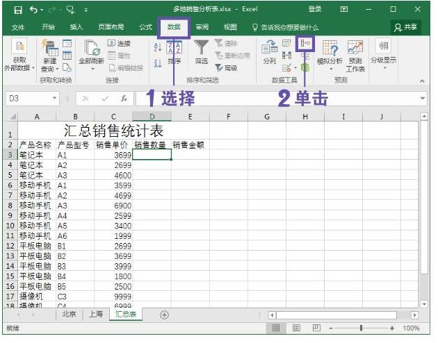This screenshot has height=343, width=438.
Task: Open the 审阅 (Review) ribbon tab
Action: tap(202, 27)
